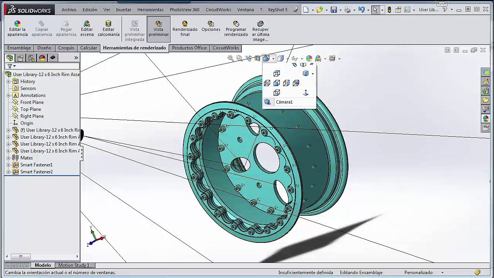
Task: Open ConfigurationManager tab icon
Action: (31, 58)
